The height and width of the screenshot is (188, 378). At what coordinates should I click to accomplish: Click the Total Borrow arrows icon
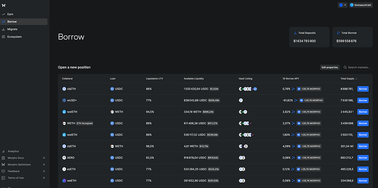click(338, 33)
